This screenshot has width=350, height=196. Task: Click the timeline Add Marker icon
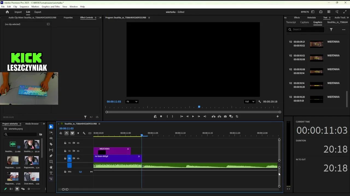pos(78,133)
